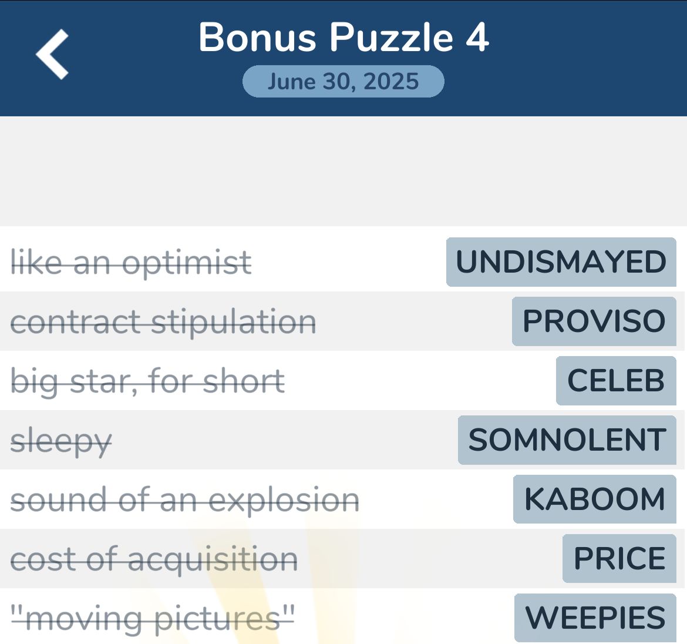Click the KABOOM answer chip
687x644 pixels.
point(594,499)
